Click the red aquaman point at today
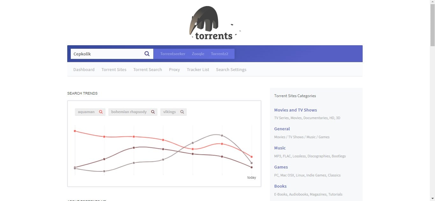 click(x=252, y=157)
